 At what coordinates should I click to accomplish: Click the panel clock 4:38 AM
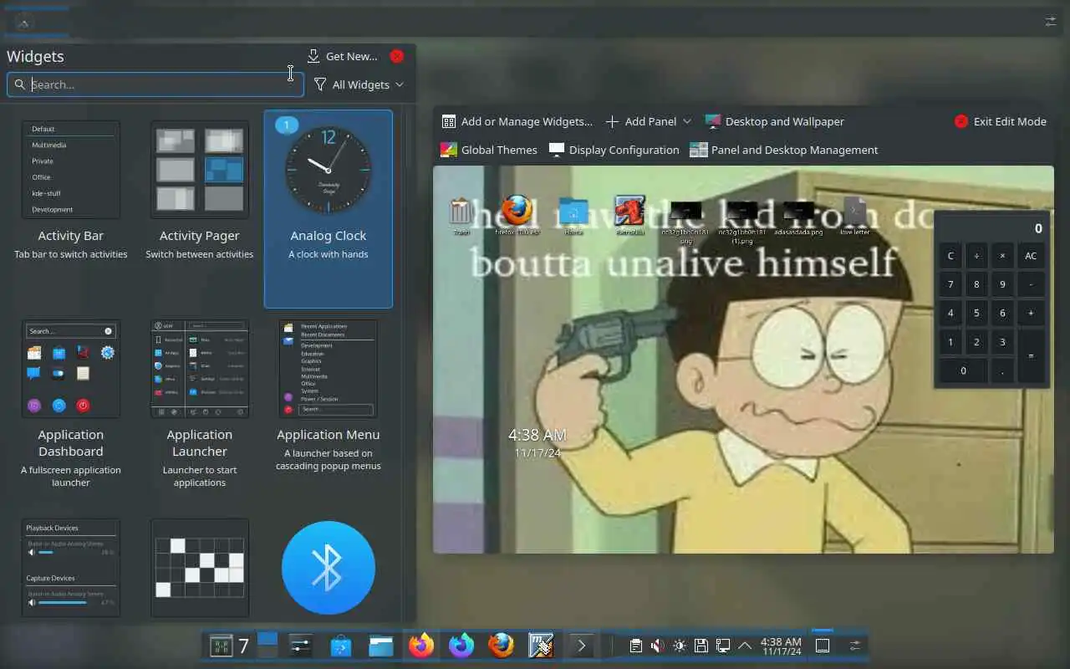pyautogui.click(x=781, y=646)
